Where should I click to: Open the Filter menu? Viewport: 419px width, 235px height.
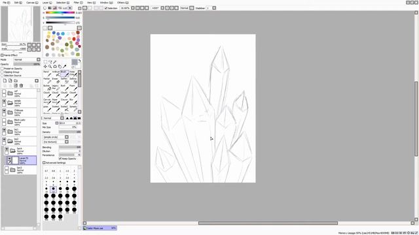(x=78, y=3)
